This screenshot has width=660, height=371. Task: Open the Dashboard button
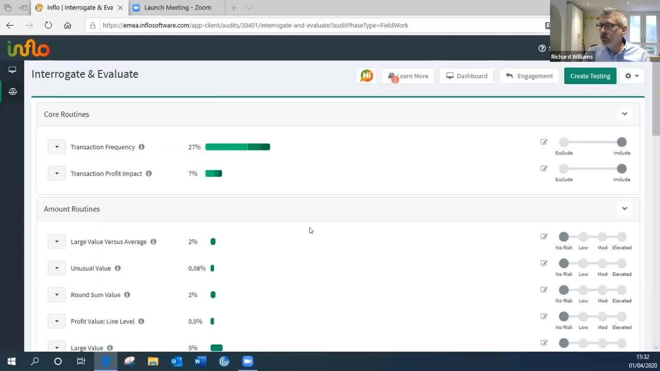(467, 76)
